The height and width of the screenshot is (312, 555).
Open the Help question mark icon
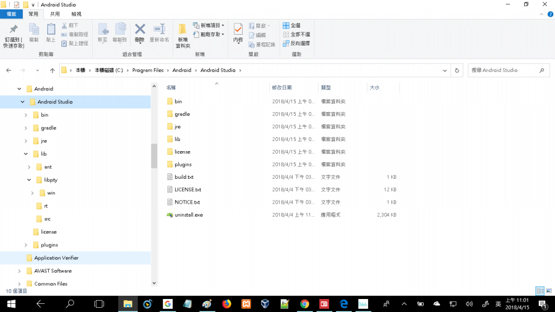(x=551, y=14)
